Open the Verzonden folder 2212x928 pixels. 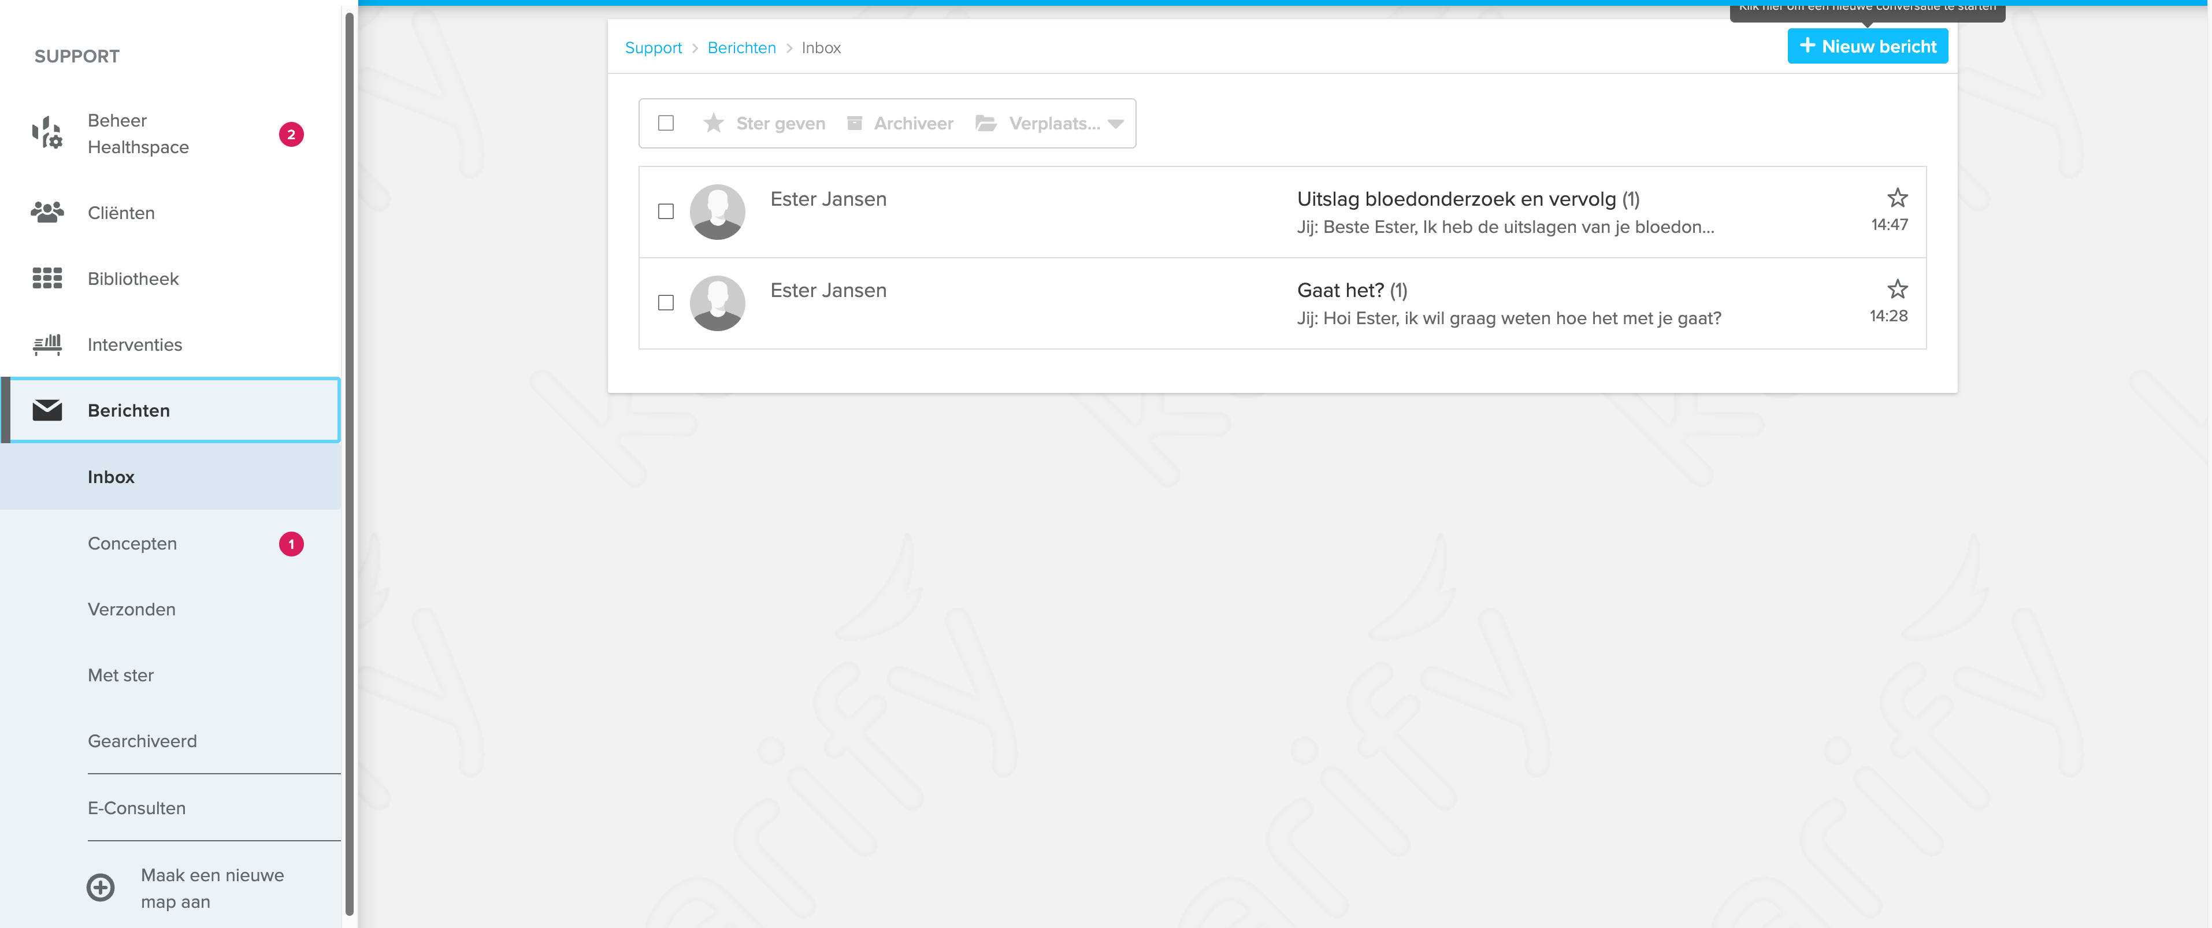tap(171, 610)
